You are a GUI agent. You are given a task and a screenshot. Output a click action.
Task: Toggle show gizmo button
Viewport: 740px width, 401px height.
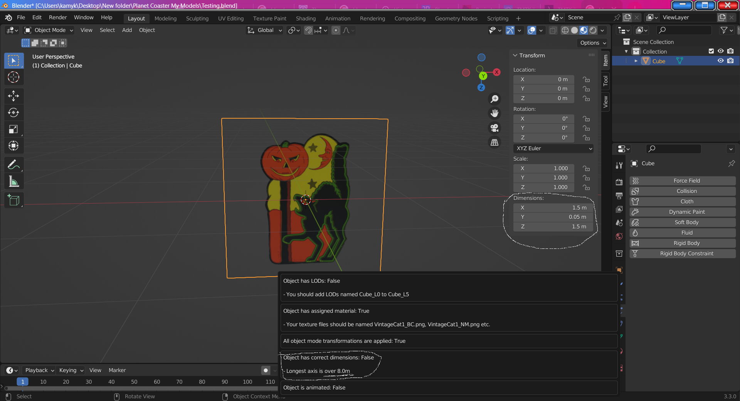pos(510,30)
